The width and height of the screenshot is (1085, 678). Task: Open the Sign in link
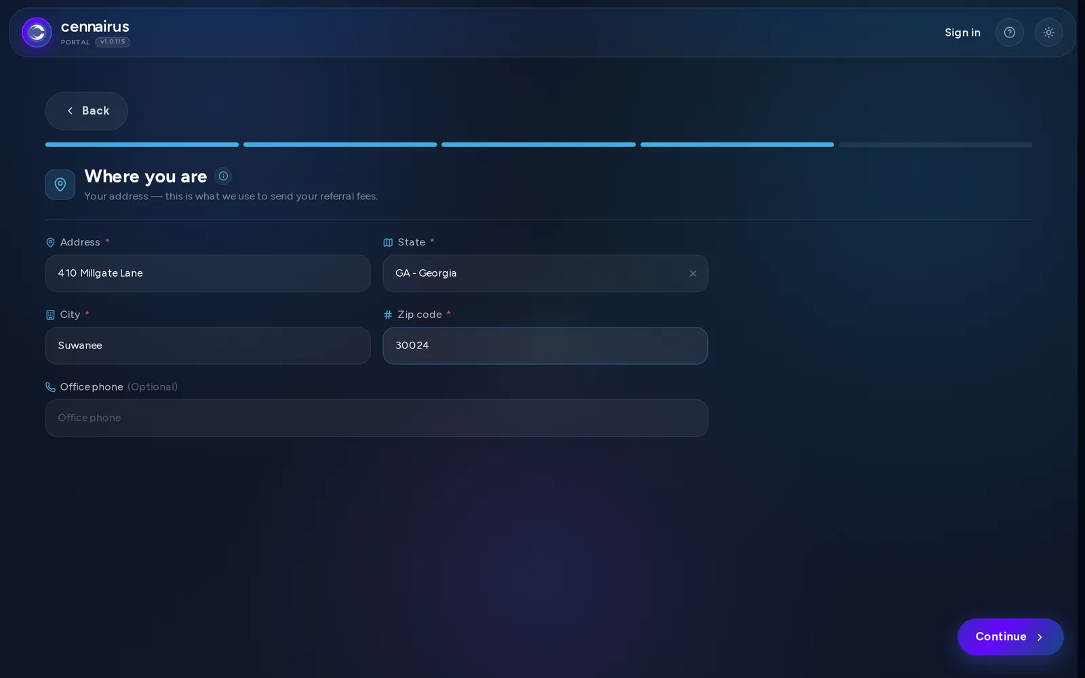tap(962, 33)
